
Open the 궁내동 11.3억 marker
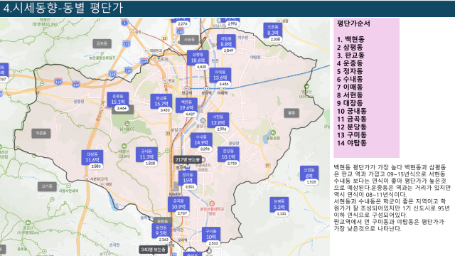(x=146, y=154)
